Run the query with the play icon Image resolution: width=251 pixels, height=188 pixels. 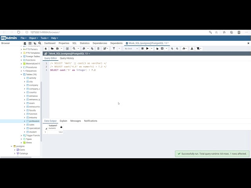click(147, 49)
